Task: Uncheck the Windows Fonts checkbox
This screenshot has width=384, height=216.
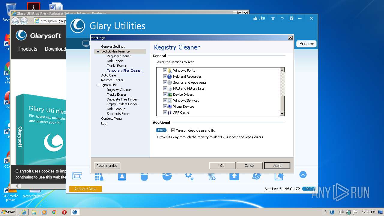Action: click(x=165, y=70)
